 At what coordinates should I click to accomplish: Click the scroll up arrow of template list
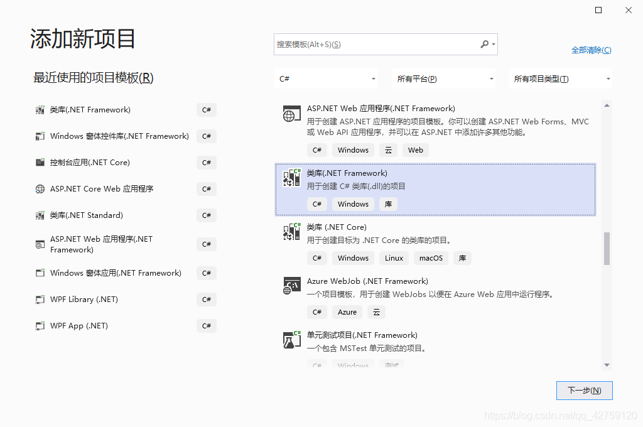607,105
